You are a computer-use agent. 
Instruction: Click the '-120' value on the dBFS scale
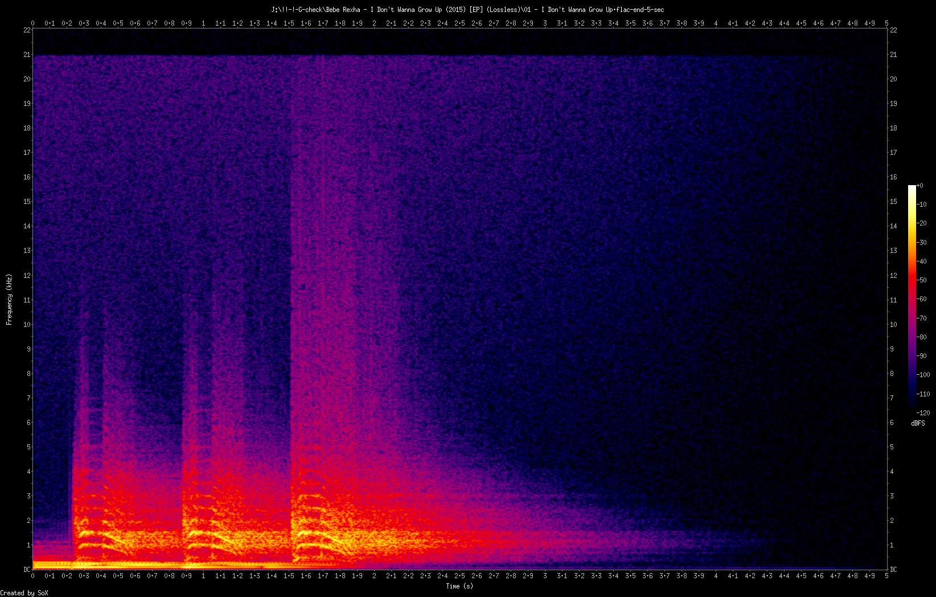click(923, 413)
